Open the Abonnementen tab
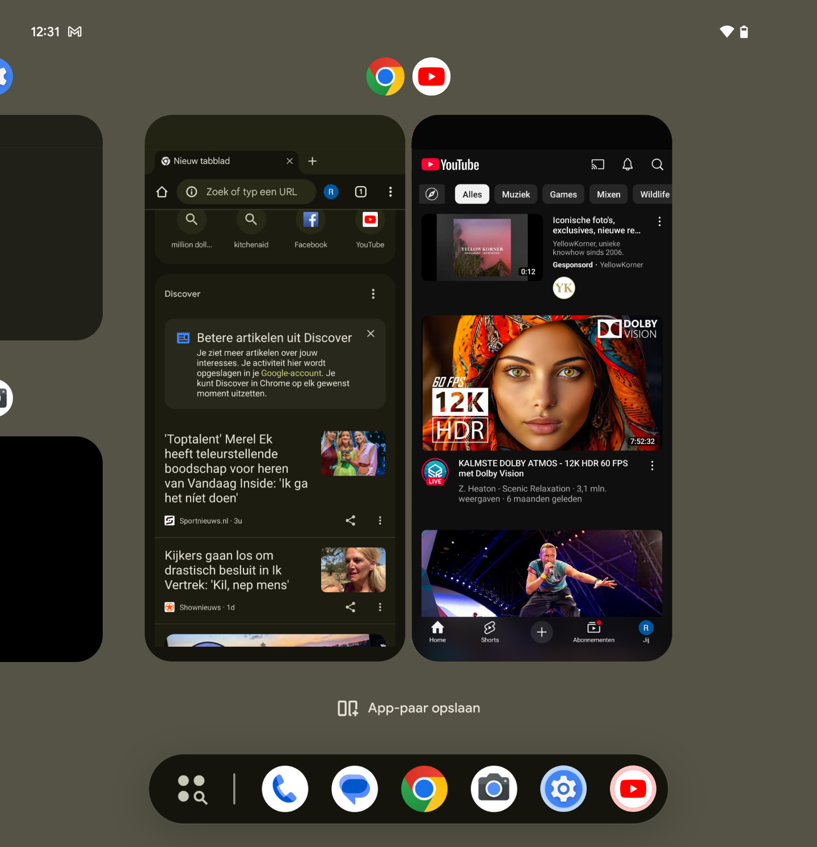The image size is (817, 847). 593,631
